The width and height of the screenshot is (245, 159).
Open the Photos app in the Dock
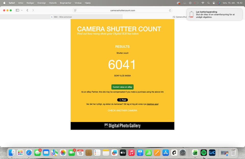click(63, 153)
